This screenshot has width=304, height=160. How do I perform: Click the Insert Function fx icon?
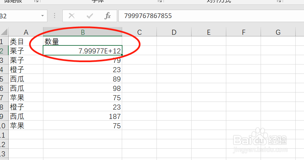click(x=107, y=16)
